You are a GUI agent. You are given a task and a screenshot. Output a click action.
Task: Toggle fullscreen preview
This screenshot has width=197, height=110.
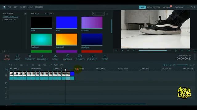pos(195,50)
